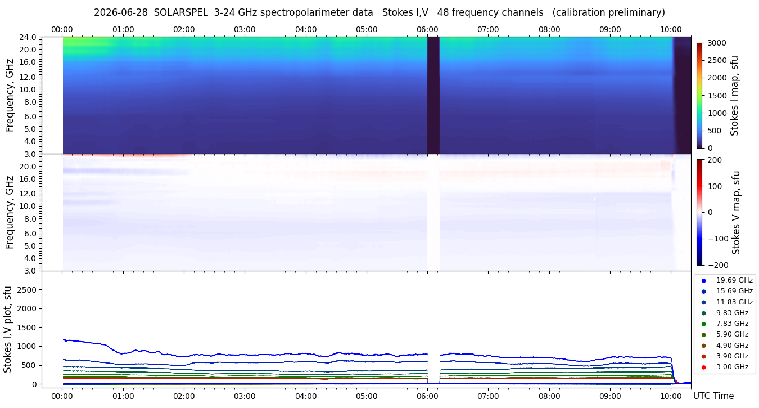Click the 3000 tick on Stokes I colorbar

point(717,43)
